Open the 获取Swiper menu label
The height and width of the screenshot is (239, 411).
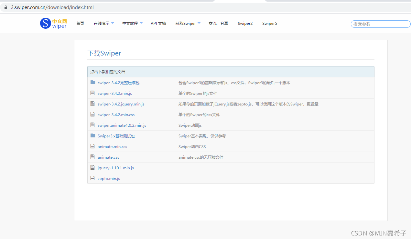[x=186, y=24]
